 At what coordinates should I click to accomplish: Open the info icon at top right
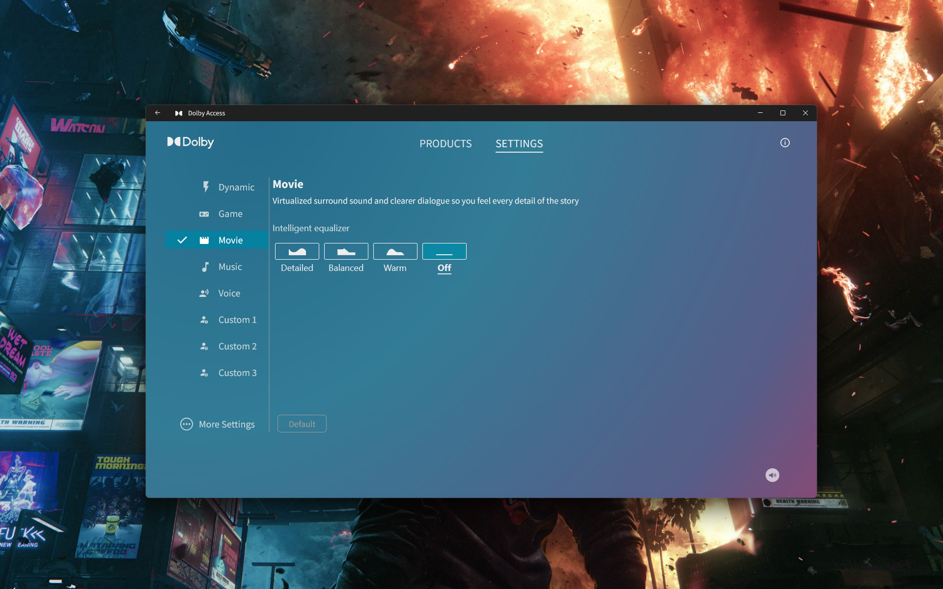pos(785,143)
